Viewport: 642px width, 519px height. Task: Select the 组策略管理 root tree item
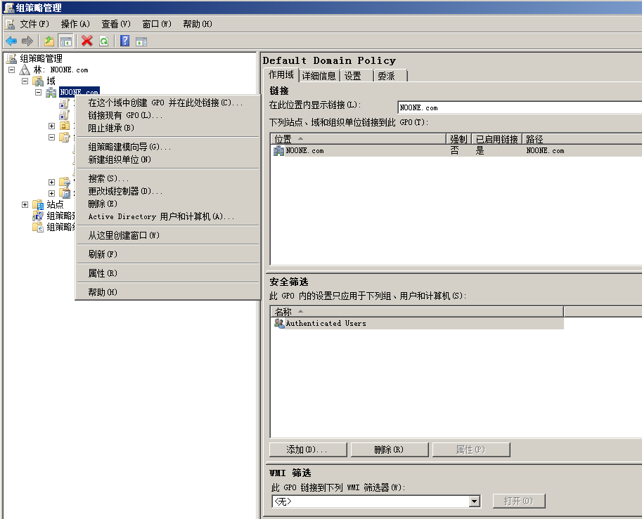pos(41,58)
